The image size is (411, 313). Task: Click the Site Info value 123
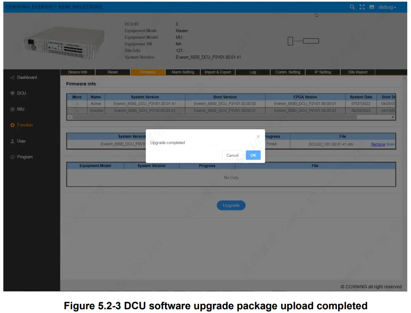point(179,51)
